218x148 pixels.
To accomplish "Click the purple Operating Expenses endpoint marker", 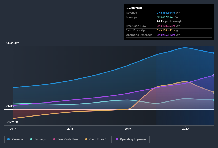I will point(213,75).
